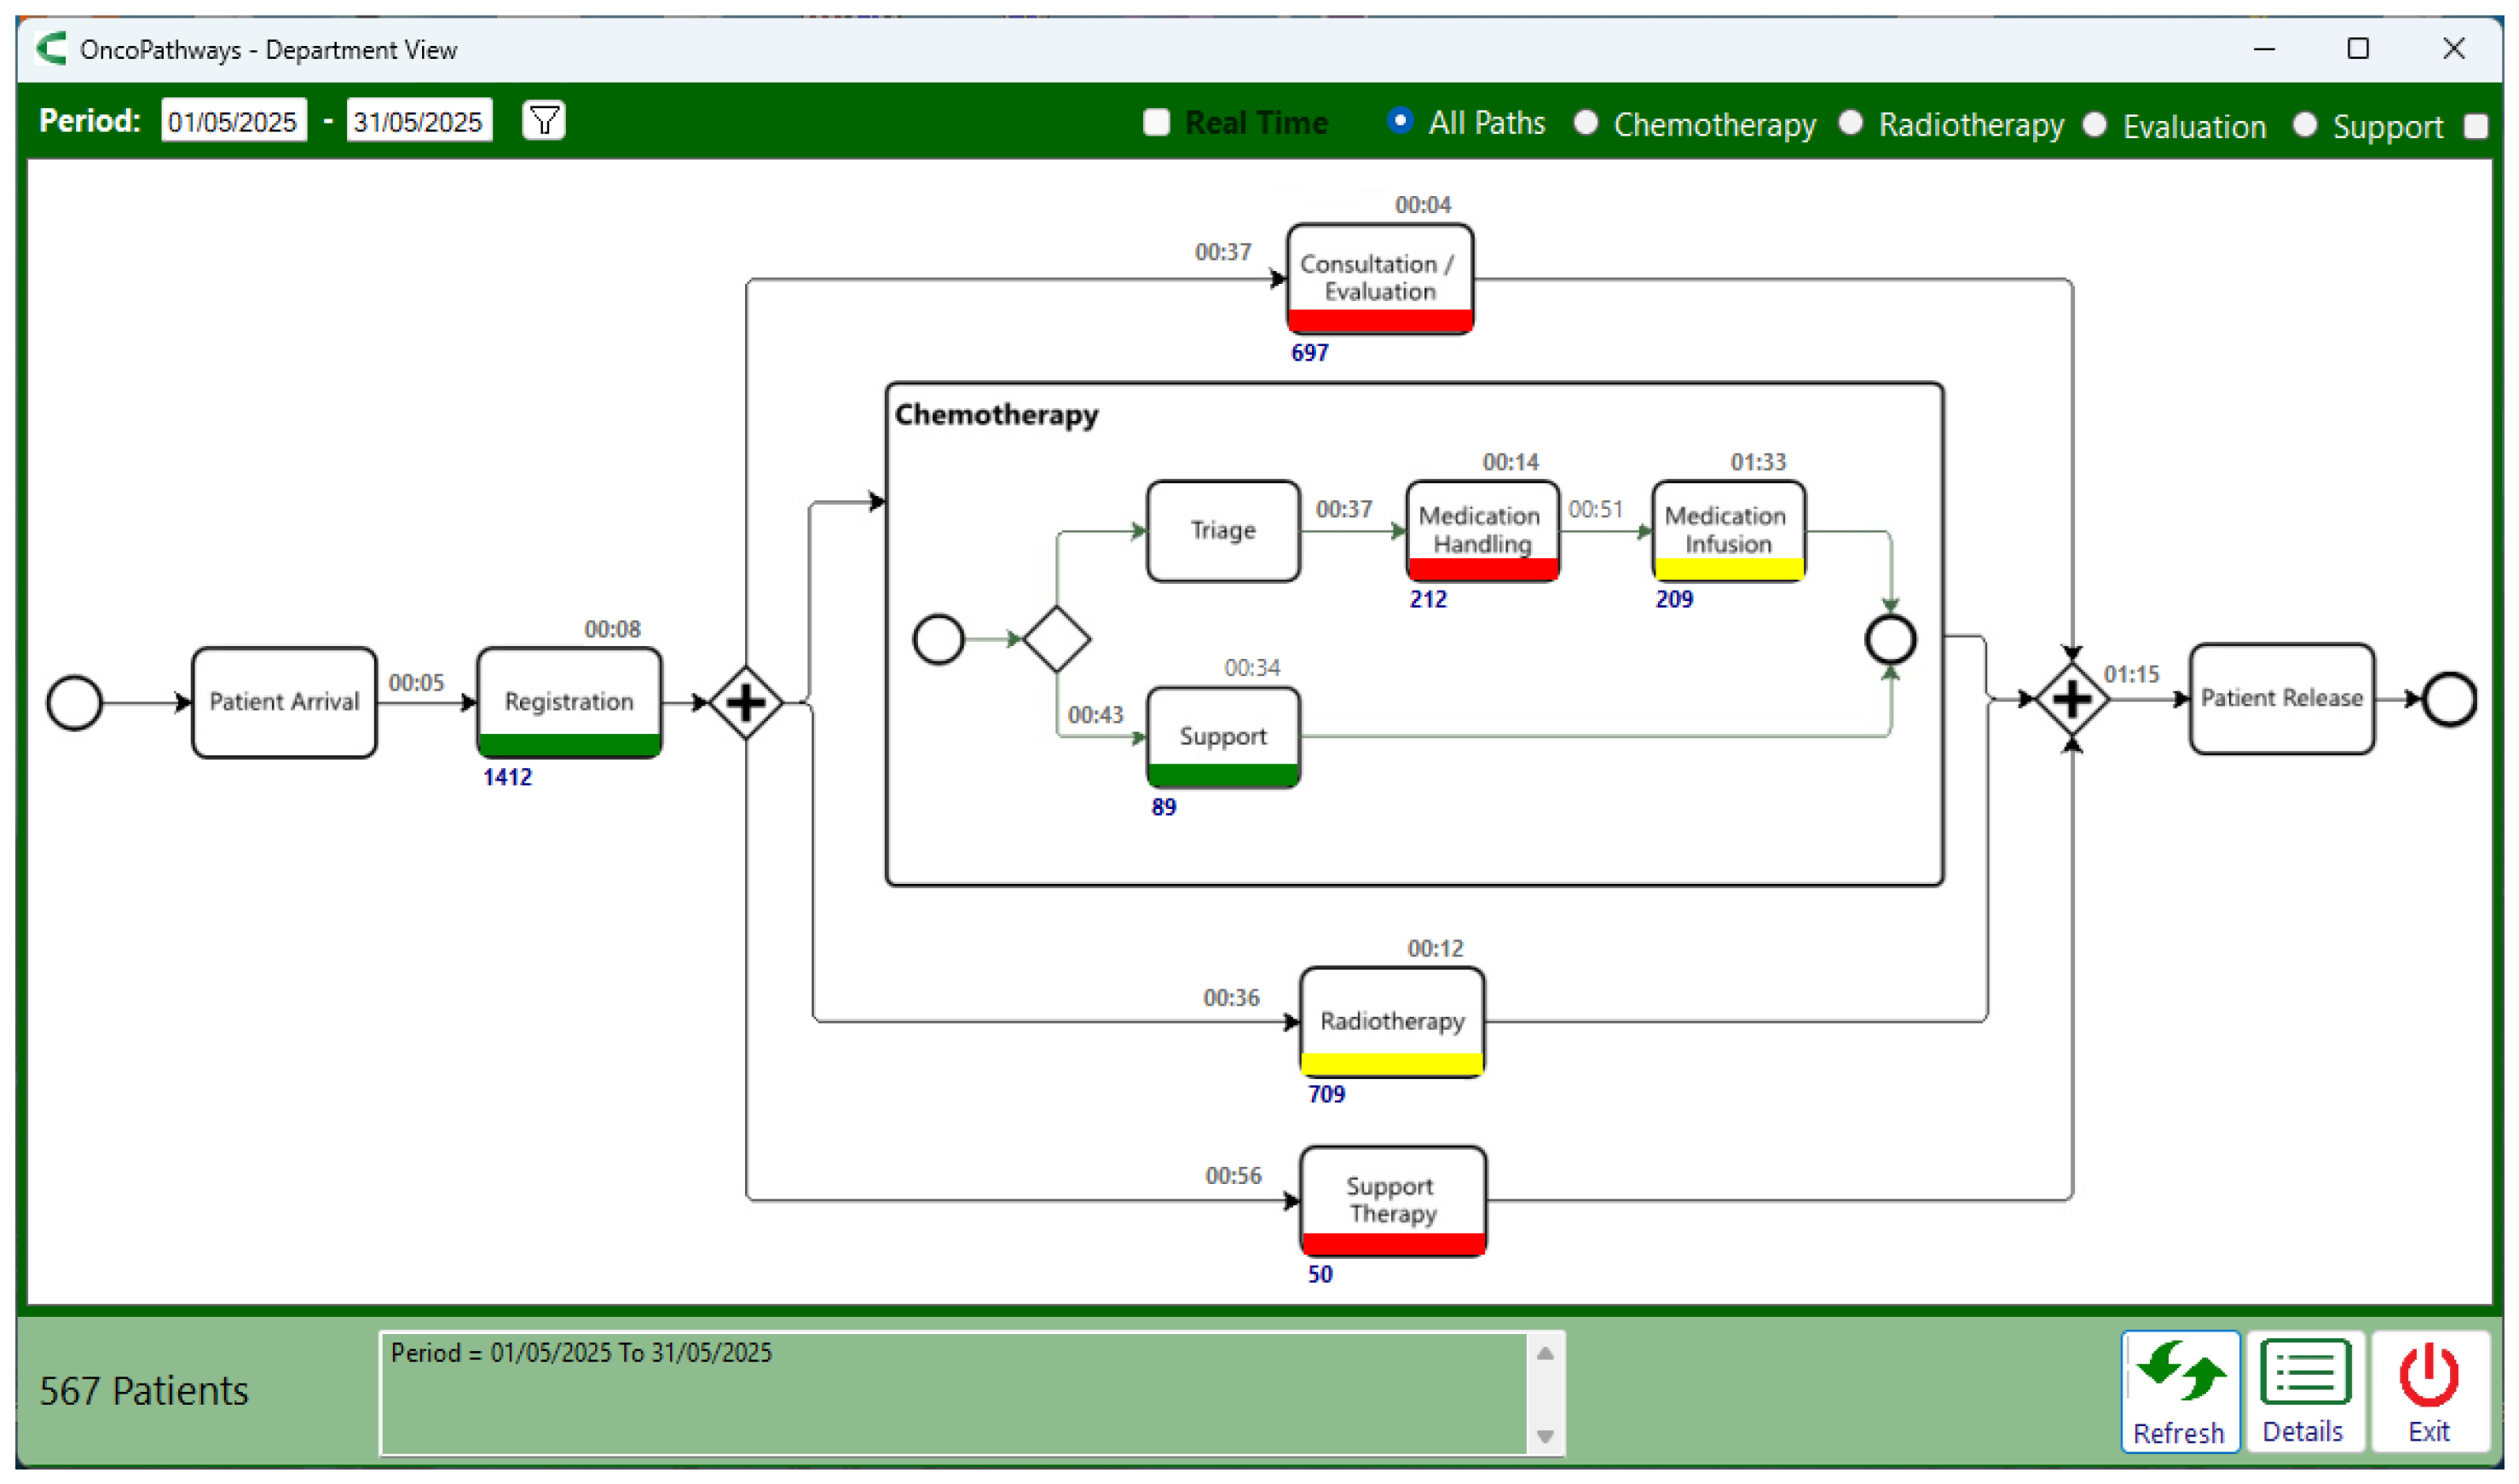Enable the Real Time checkbox
The height and width of the screenshot is (1484, 2519).
pos(1157,122)
